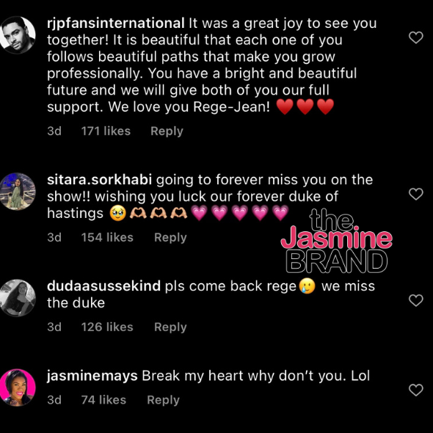Open the sitara.sorkhabi username link

tap(99, 180)
